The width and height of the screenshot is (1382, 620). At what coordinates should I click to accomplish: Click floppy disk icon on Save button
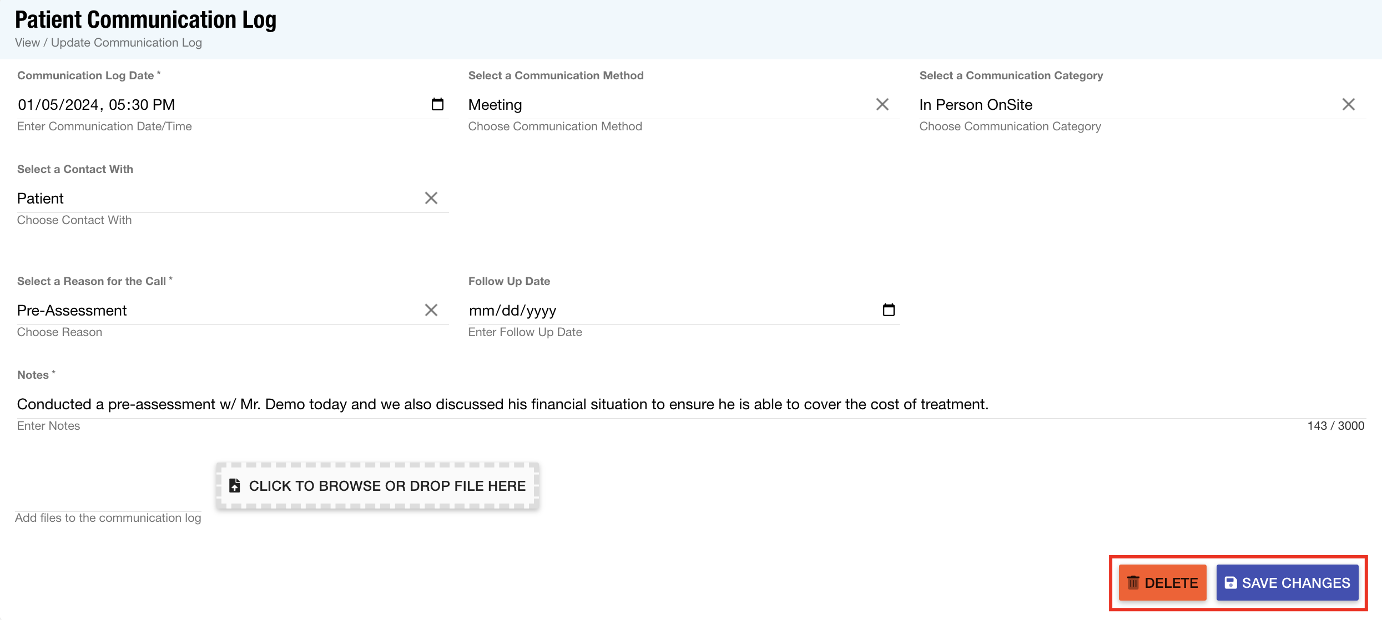click(x=1230, y=583)
